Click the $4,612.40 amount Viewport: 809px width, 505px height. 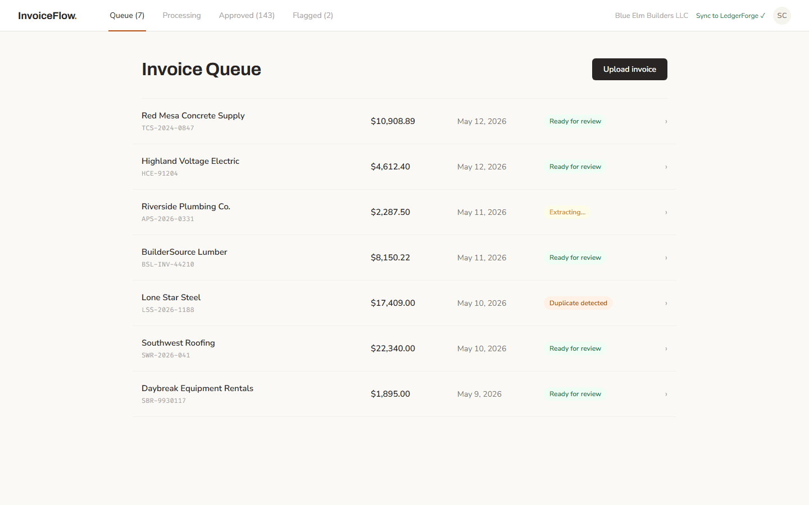390,167
